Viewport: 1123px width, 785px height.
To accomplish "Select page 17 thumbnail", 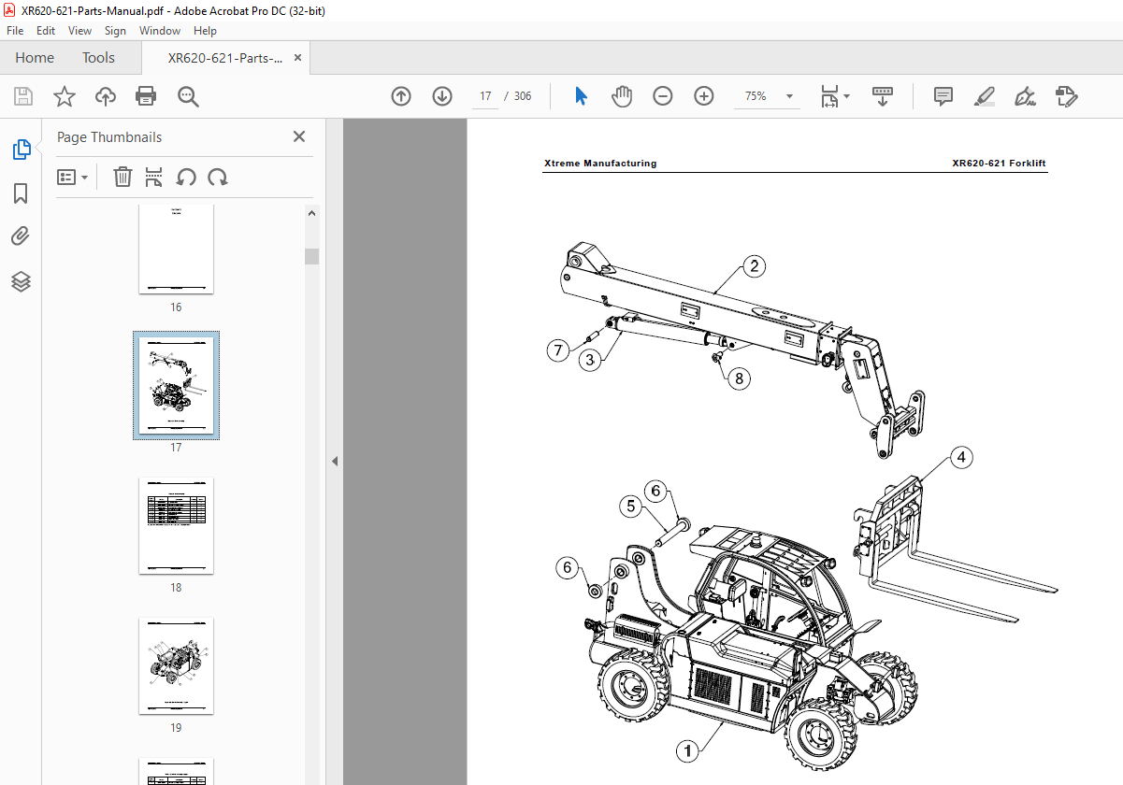I will click(176, 385).
